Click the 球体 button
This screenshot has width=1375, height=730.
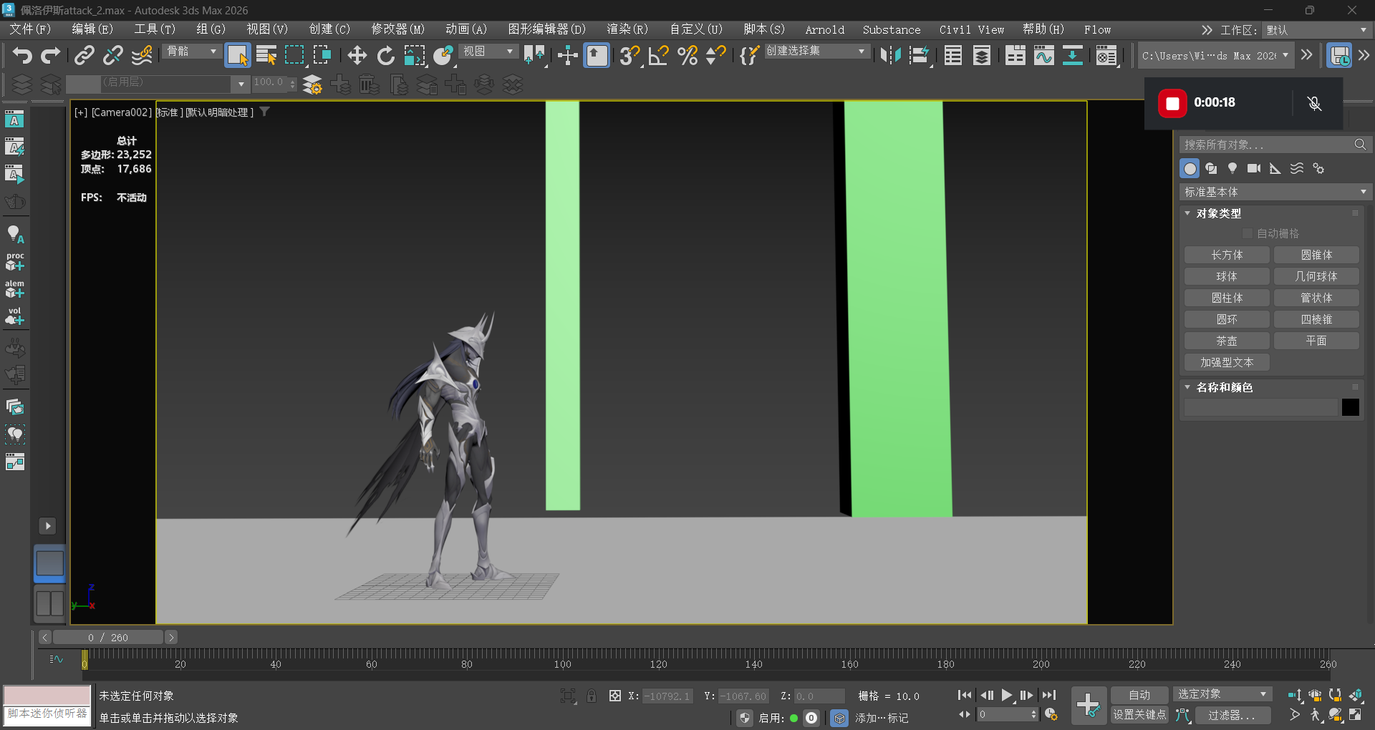[x=1227, y=276]
